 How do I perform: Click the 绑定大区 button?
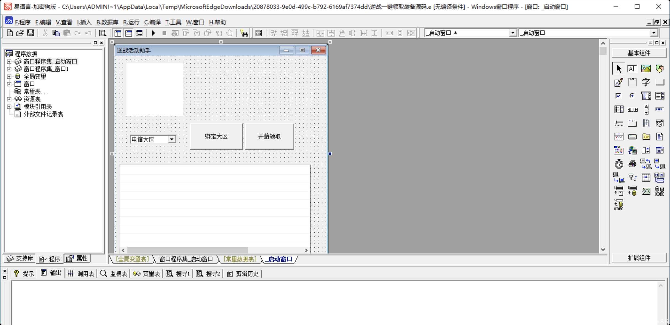tap(216, 136)
